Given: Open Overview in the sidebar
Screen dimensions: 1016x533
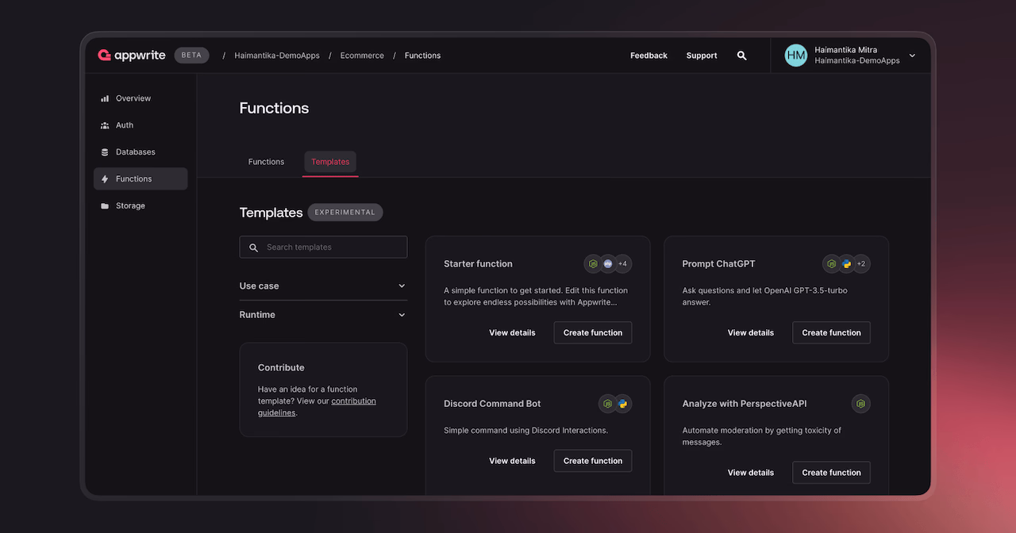Looking at the screenshot, I should click(x=140, y=98).
